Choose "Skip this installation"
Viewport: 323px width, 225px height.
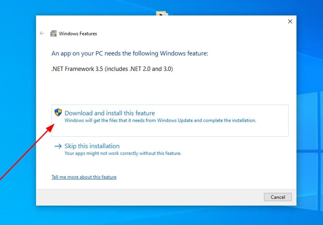92,146
